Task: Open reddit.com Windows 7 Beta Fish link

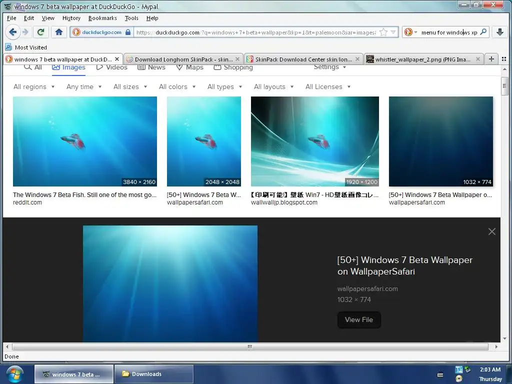Action: point(84,194)
